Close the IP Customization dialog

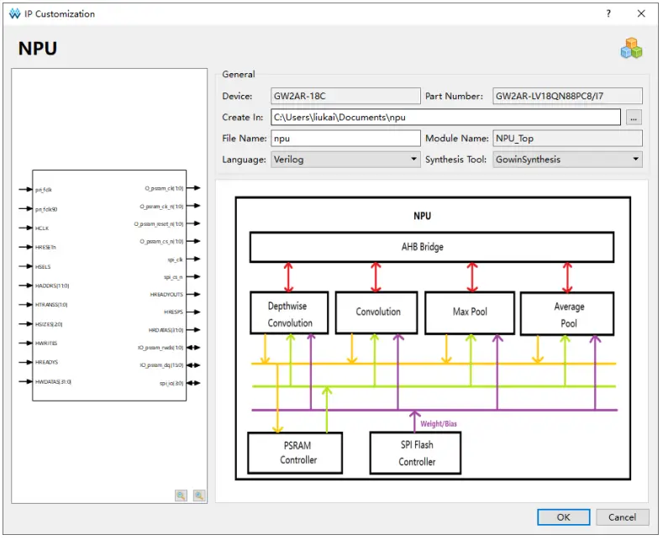[641, 13]
